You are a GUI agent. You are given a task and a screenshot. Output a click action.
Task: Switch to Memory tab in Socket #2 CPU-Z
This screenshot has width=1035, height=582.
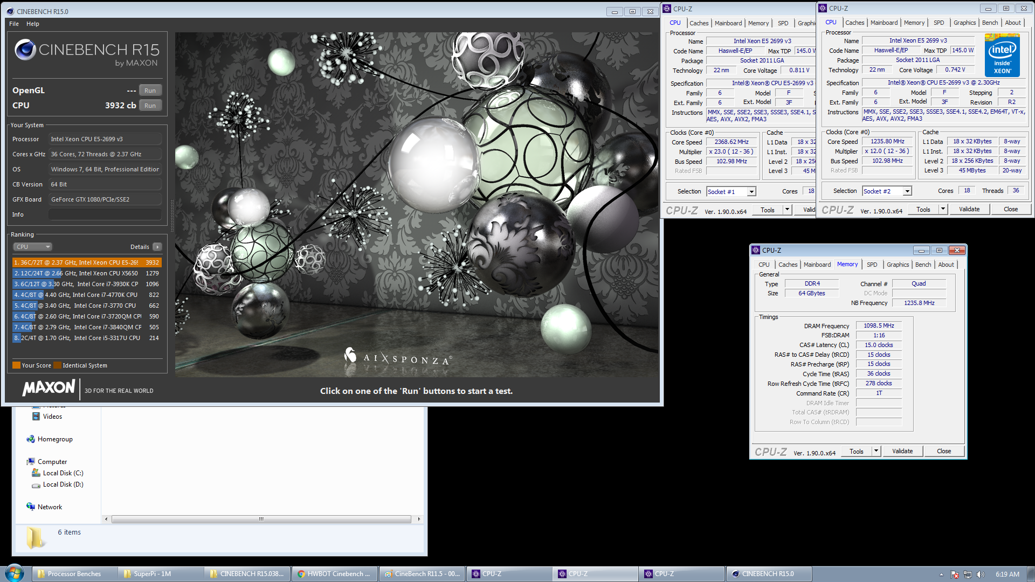914,23
